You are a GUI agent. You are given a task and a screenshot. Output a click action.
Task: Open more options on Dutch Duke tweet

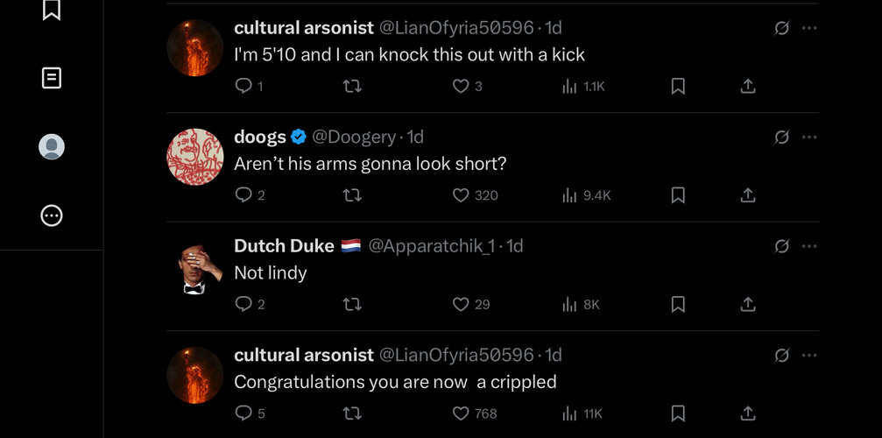pyautogui.click(x=809, y=245)
